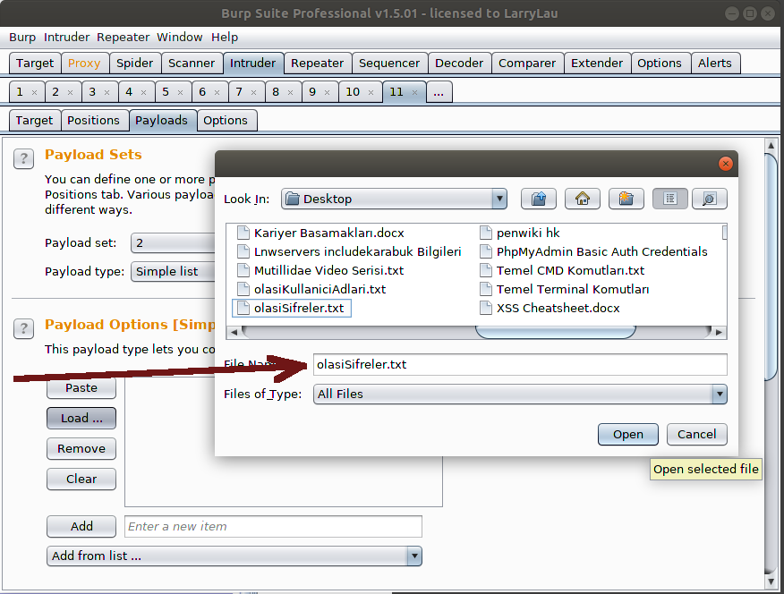Close Intruder attack tab 8
The width and height of the screenshot is (784, 594).
click(291, 92)
